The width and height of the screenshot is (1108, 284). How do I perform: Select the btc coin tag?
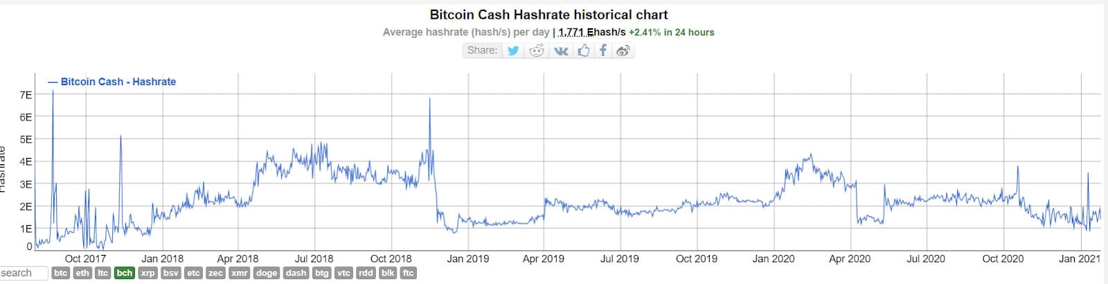pos(61,273)
